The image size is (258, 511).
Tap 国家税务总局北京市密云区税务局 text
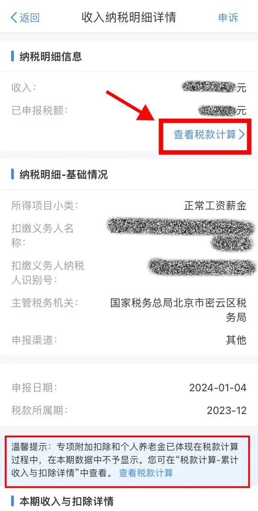178,310
